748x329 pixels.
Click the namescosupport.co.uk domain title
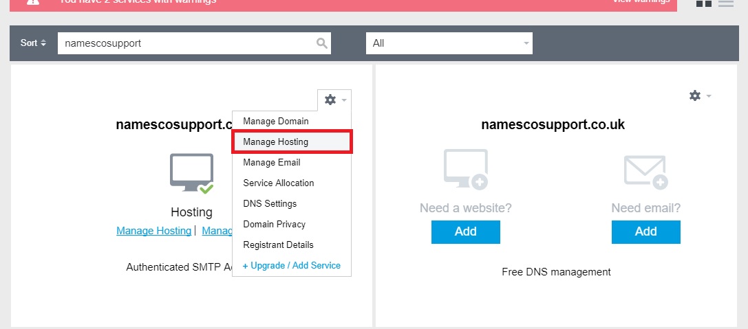553,125
